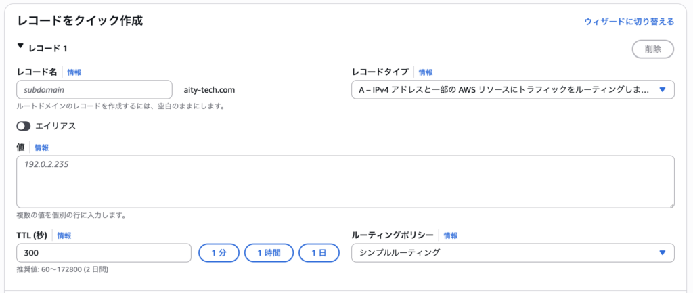693x293 pixels.
Task: Open the 情報 link beside 値
Action: coord(42,148)
